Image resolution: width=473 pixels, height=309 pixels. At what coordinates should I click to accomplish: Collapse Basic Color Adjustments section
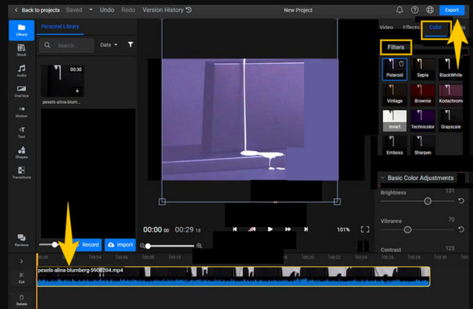[382, 177]
